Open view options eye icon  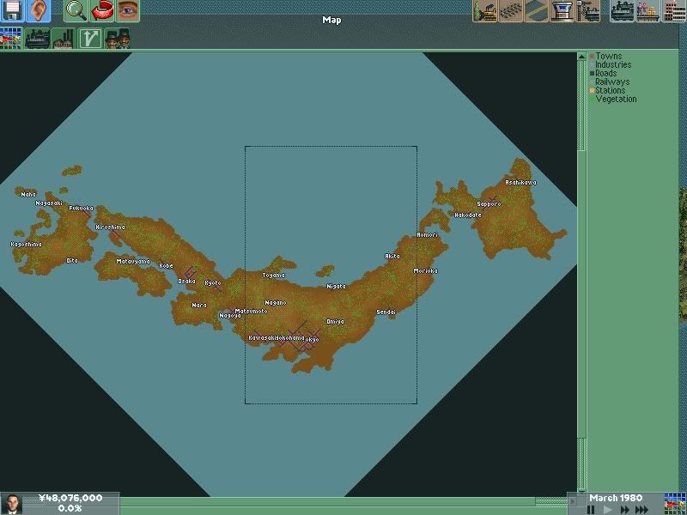coord(127,10)
